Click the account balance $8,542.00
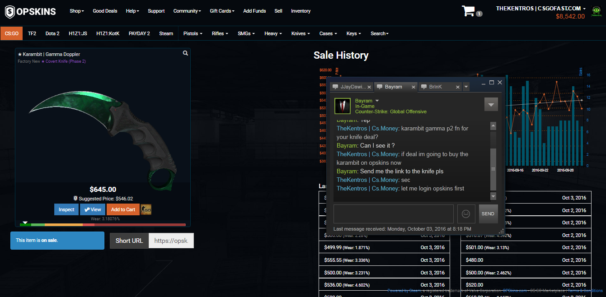This screenshot has width=606, height=297. pyautogui.click(x=570, y=16)
